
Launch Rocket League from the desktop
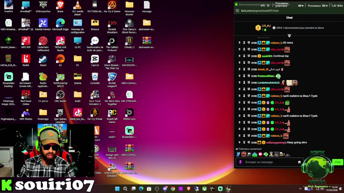(x=112, y=80)
